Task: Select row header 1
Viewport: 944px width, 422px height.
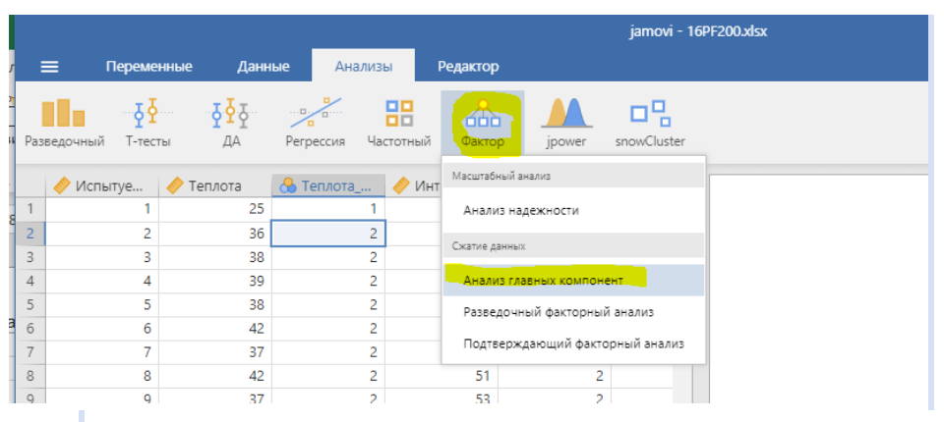Action: pos(30,209)
